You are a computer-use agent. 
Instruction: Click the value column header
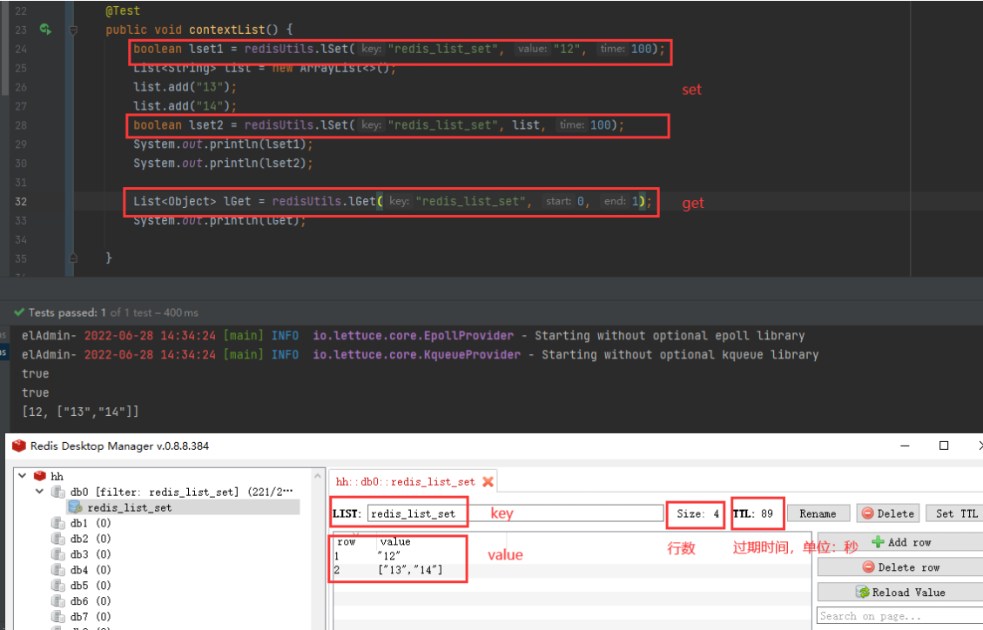[x=395, y=542]
